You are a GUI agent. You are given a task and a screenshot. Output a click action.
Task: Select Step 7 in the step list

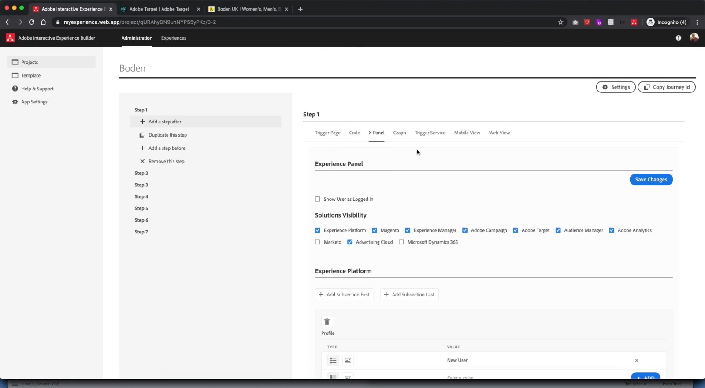pyautogui.click(x=141, y=232)
